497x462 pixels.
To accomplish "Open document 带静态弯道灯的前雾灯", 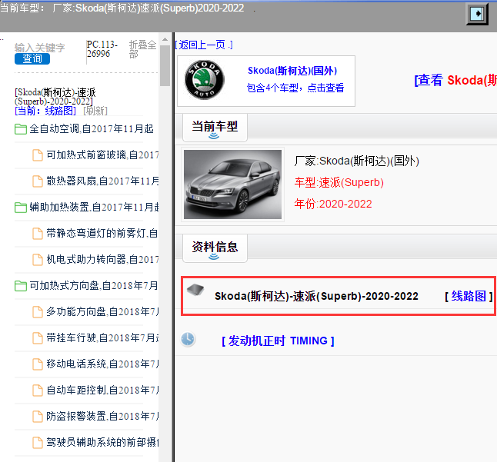I will click(102, 234).
